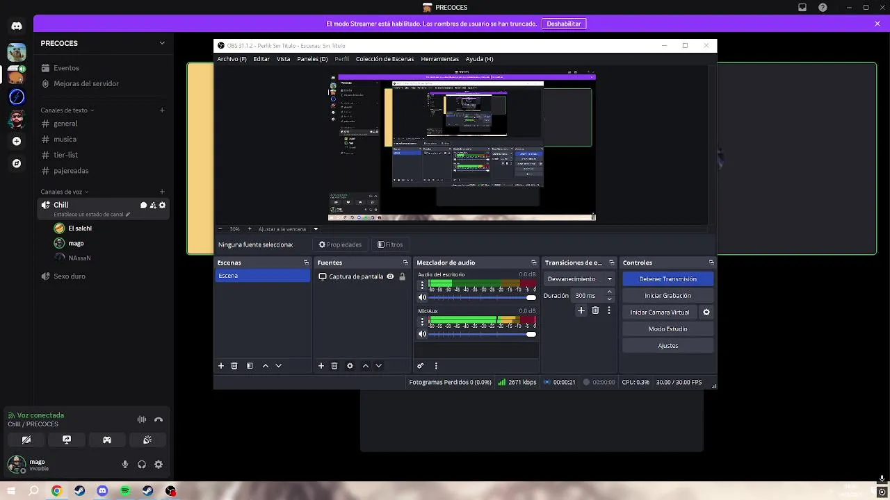Open Vista menu in OBS
Image resolution: width=890 pixels, height=500 pixels.
pyautogui.click(x=283, y=59)
